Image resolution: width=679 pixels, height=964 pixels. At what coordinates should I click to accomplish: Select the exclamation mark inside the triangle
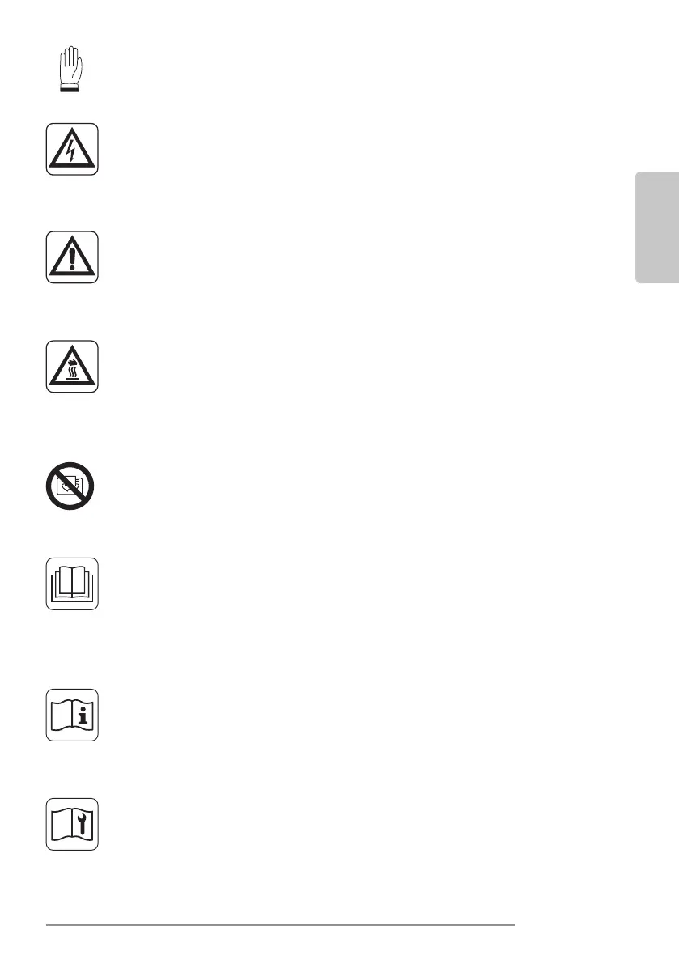pos(72,258)
